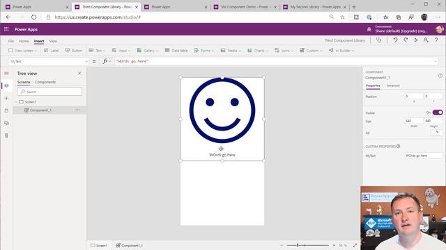The width and height of the screenshot is (446, 250).
Task: Click Custom properties info icon
Action: pos(398,147)
